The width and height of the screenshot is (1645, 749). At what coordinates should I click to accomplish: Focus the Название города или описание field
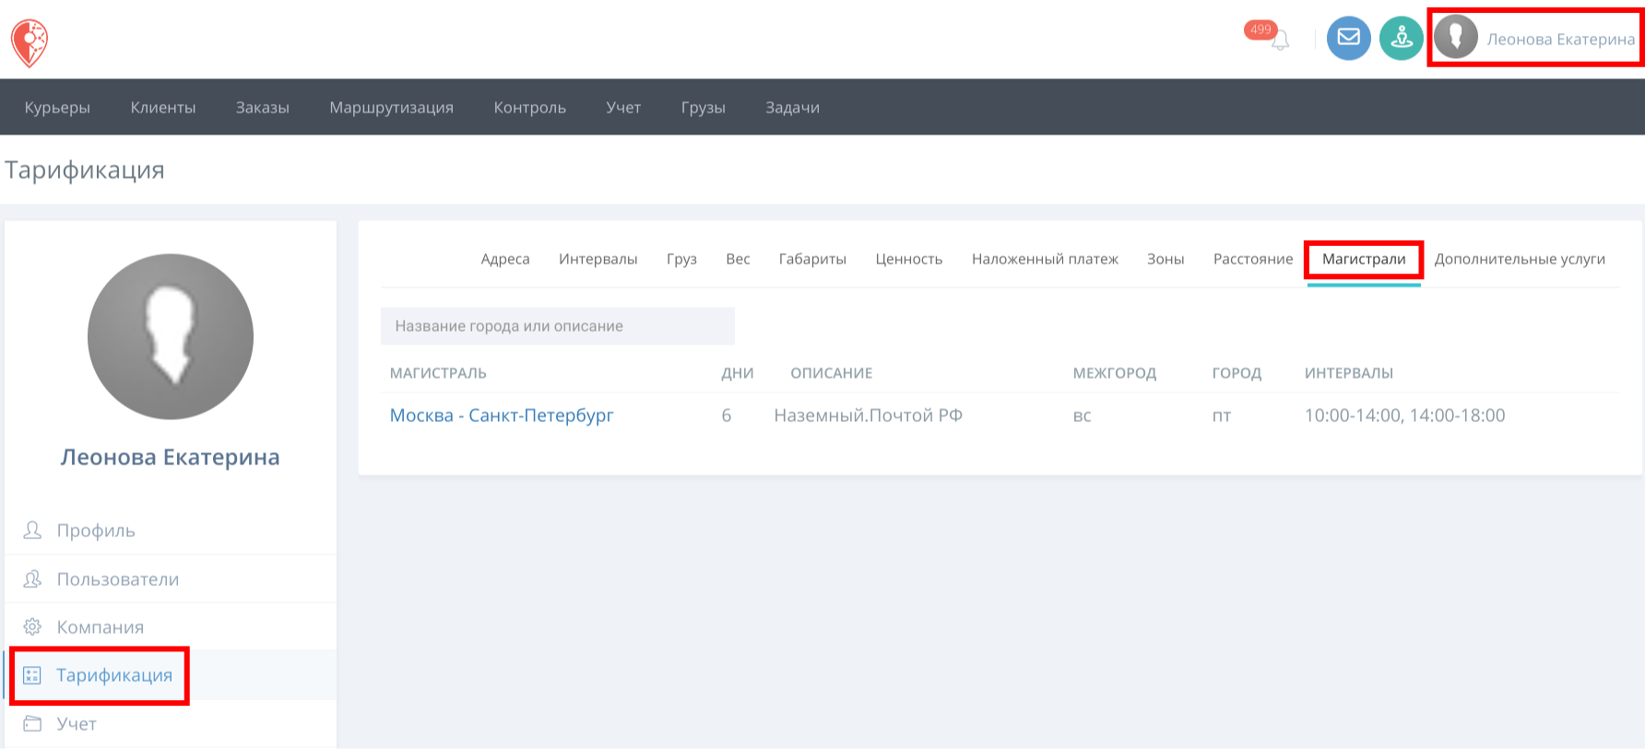point(558,326)
